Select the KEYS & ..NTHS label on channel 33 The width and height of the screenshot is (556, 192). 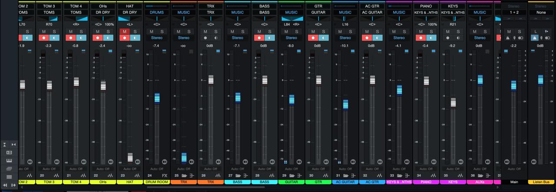pyautogui.click(x=399, y=182)
